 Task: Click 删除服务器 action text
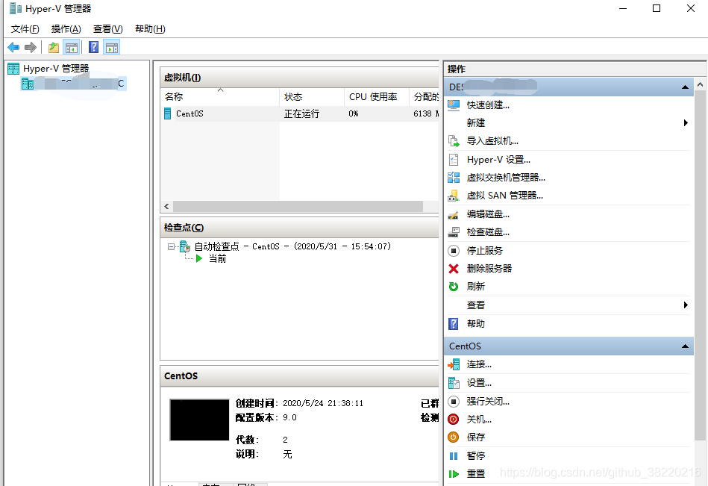[489, 269]
